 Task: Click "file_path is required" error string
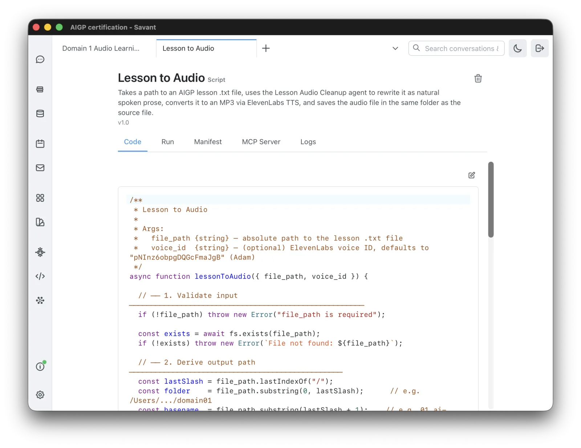(x=327, y=315)
